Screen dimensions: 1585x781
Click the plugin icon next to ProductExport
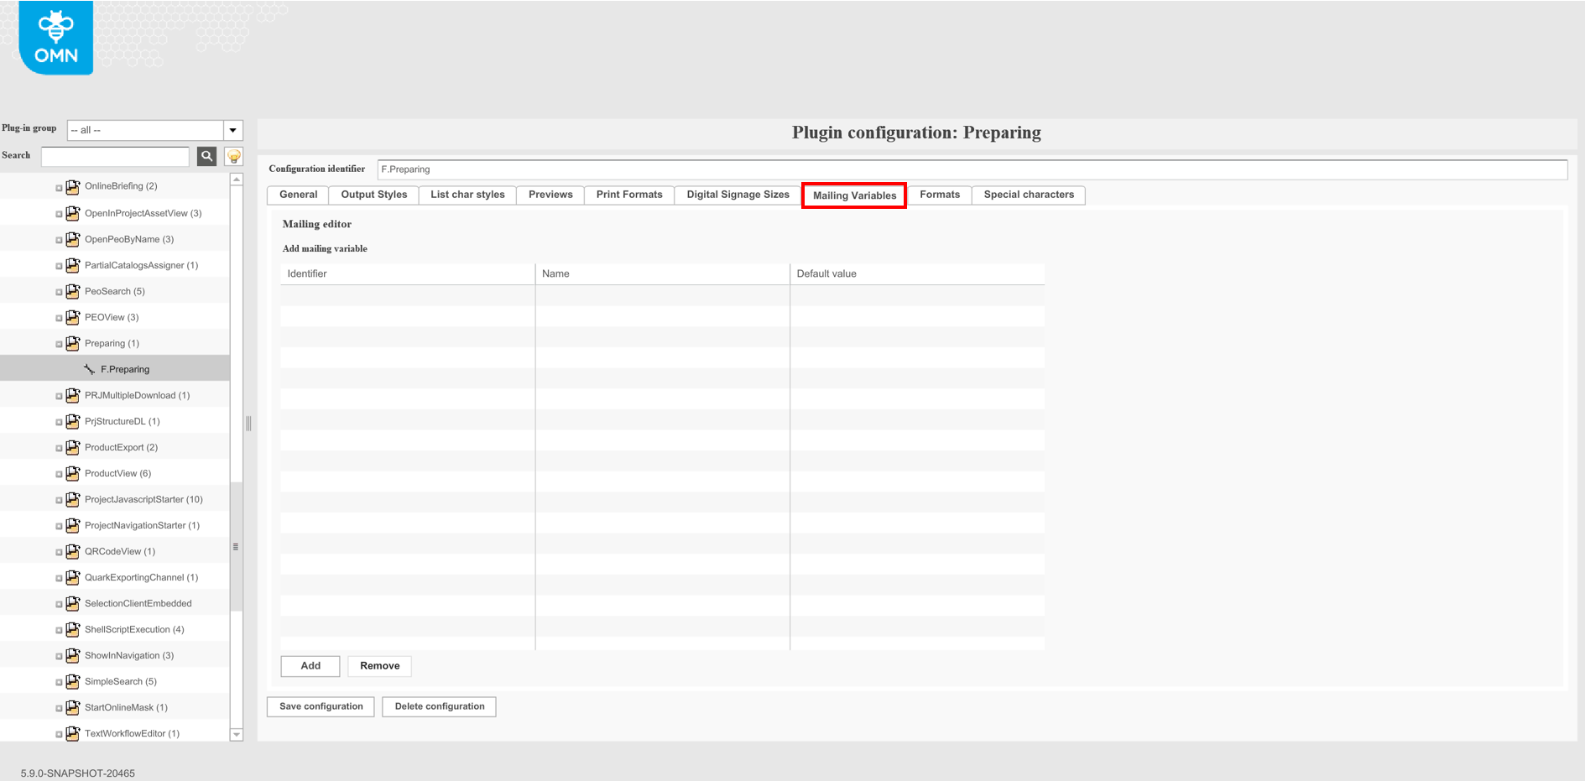pos(72,447)
